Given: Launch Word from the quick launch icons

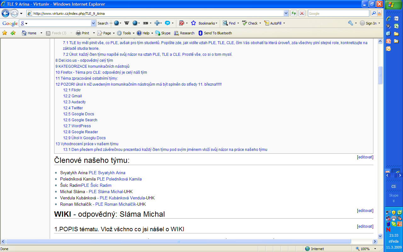Looking at the screenshot, I should click(x=396, y=19).
